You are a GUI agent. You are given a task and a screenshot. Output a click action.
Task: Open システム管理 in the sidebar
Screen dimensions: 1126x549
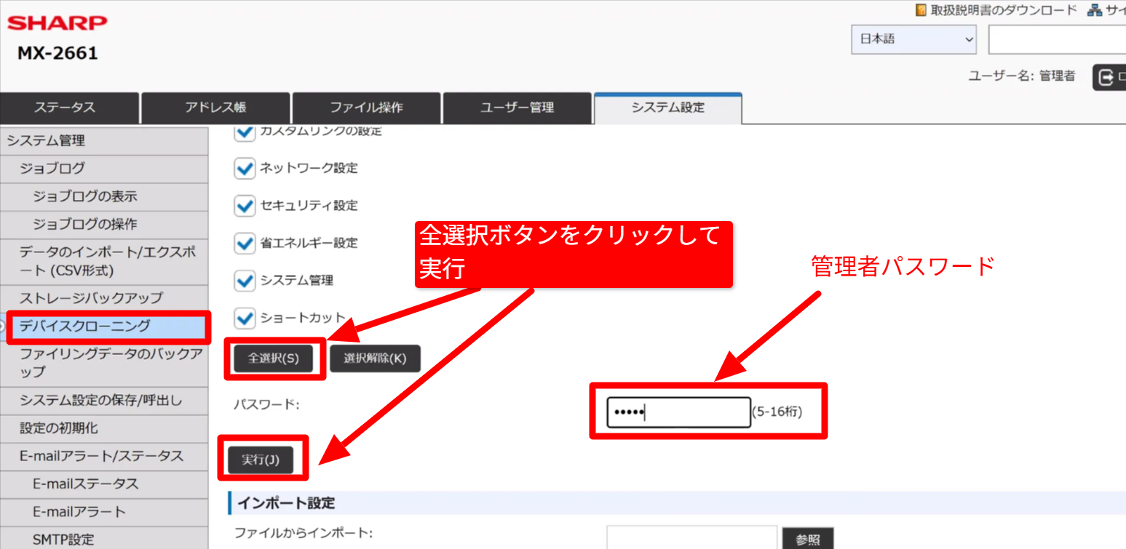[104, 141]
